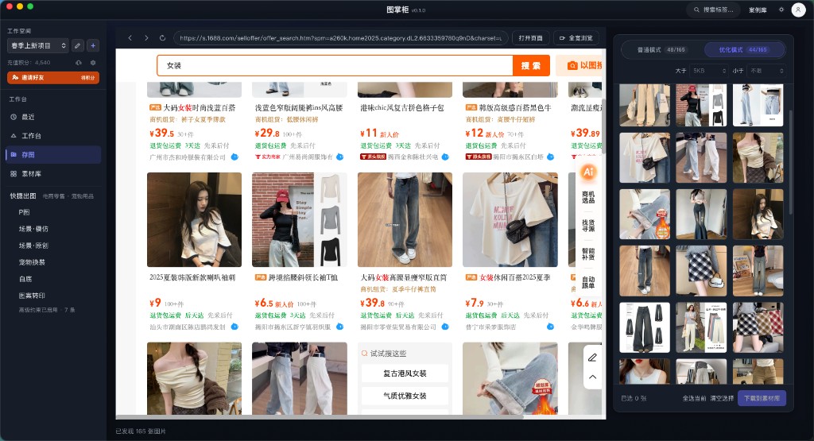Viewport: 814px width, 441px height.
Task: Click the back-to-top chevron icon
Action: 592,377
